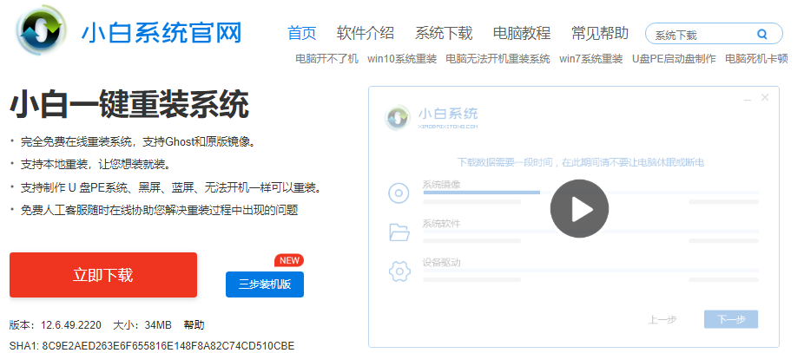Click the disc icon beside 系统镜像
The width and height of the screenshot is (804, 353).
pyautogui.click(x=399, y=193)
